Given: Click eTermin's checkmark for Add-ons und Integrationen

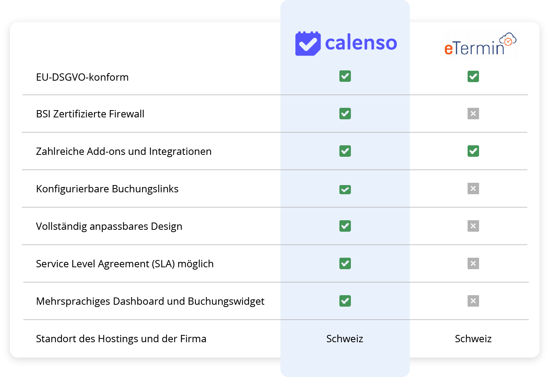Looking at the screenshot, I should point(473,151).
